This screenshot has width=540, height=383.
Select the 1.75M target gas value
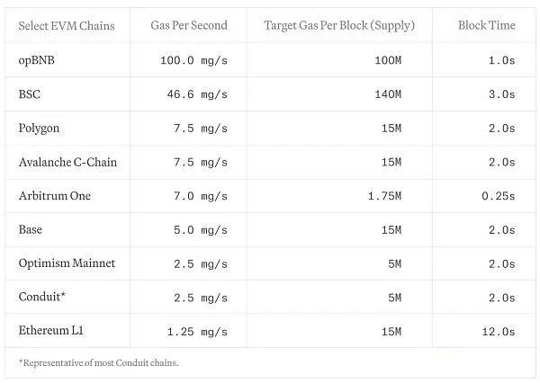(x=384, y=196)
